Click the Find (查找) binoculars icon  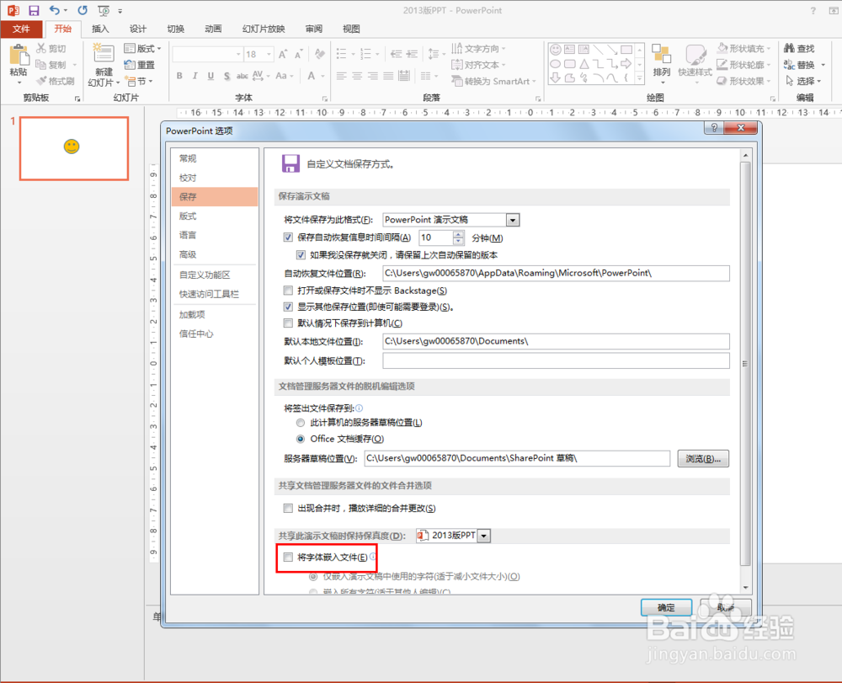789,48
